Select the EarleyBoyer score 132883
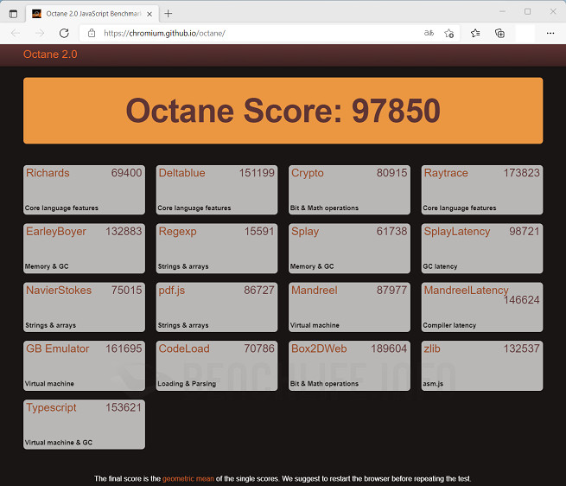The height and width of the screenshot is (486, 566). (124, 231)
